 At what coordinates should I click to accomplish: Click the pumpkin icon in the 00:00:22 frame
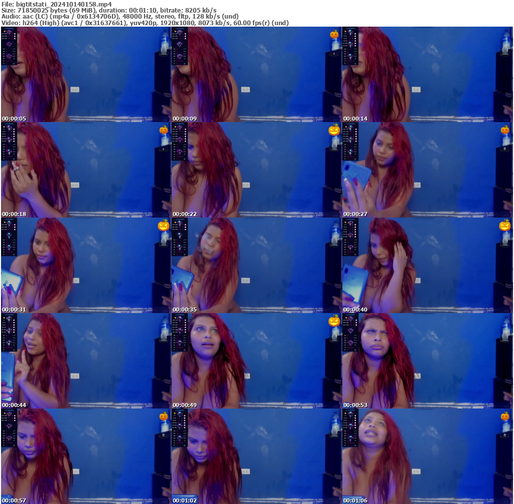click(x=334, y=130)
